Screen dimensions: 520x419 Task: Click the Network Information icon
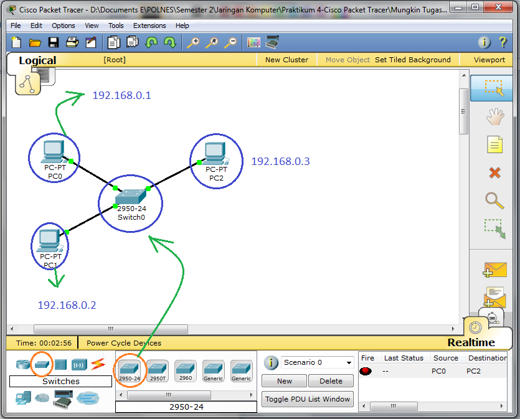[x=484, y=42]
